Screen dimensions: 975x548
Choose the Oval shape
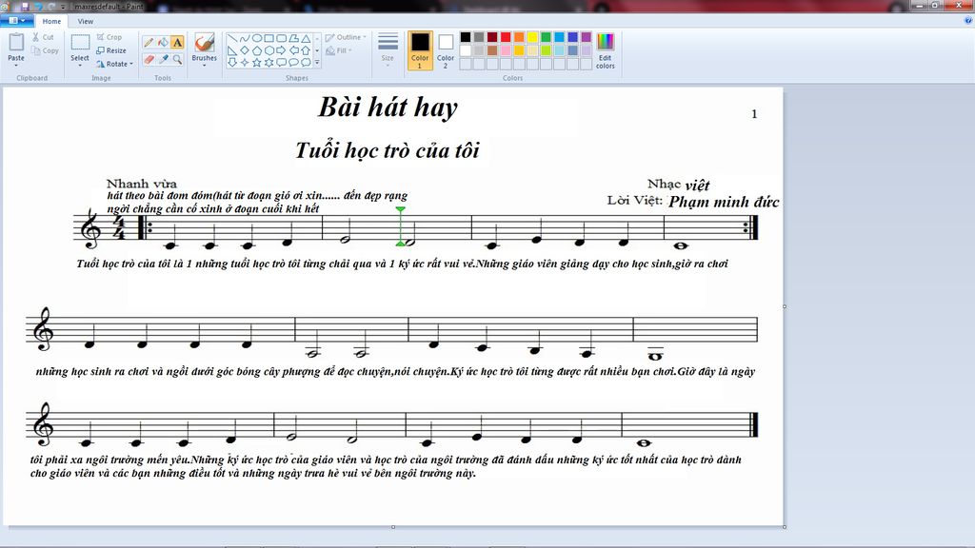coord(257,38)
